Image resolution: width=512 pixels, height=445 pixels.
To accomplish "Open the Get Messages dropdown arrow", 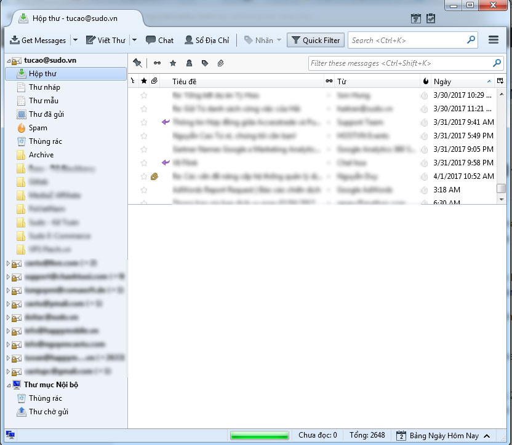I will (x=76, y=40).
